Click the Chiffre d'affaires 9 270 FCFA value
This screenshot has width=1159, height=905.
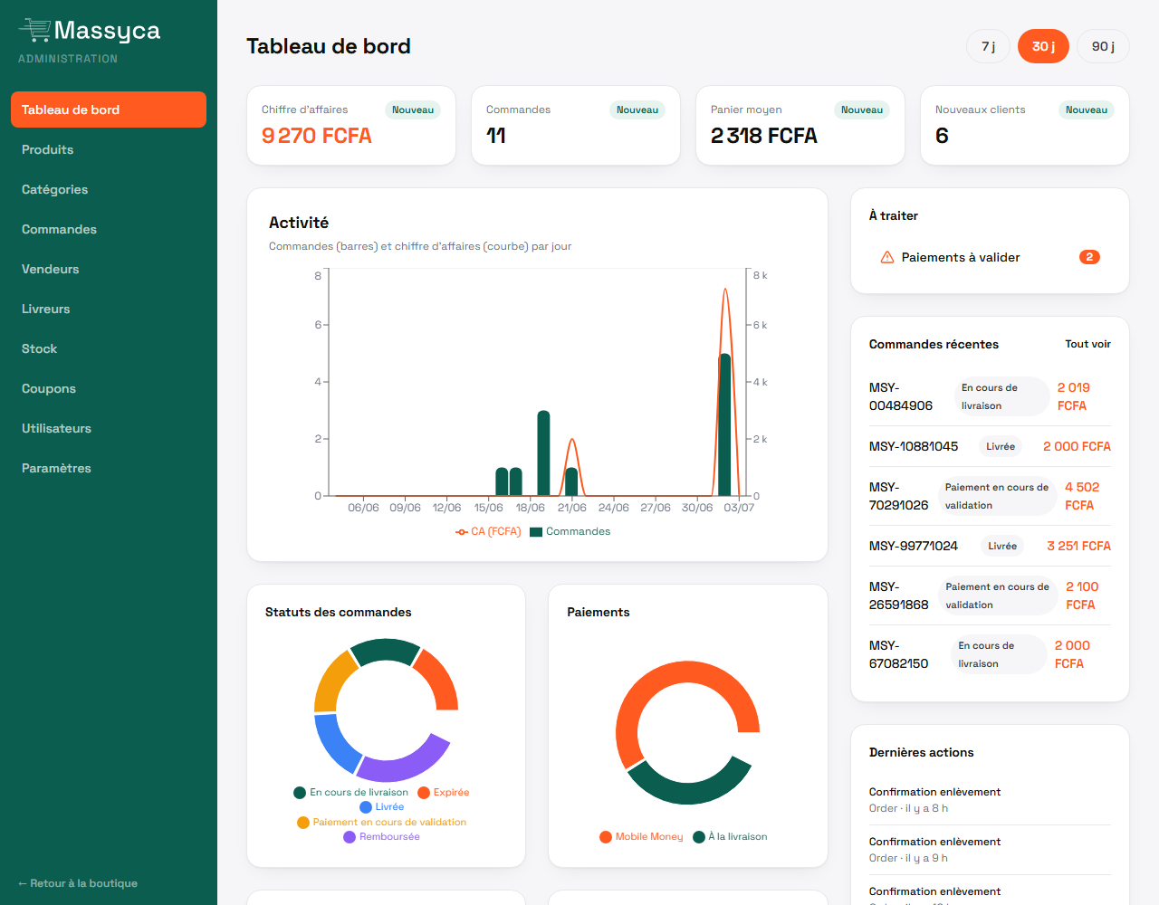(x=317, y=136)
